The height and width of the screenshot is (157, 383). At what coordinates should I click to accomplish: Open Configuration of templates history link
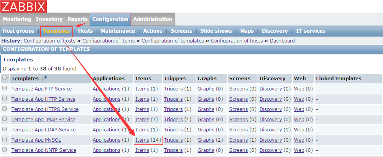click(173, 41)
